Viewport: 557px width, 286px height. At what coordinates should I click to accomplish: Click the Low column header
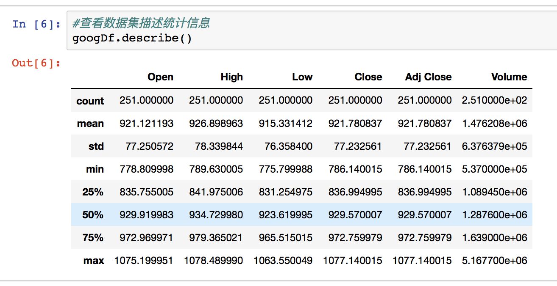tap(302, 77)
